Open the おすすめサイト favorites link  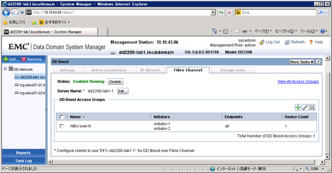54,22
